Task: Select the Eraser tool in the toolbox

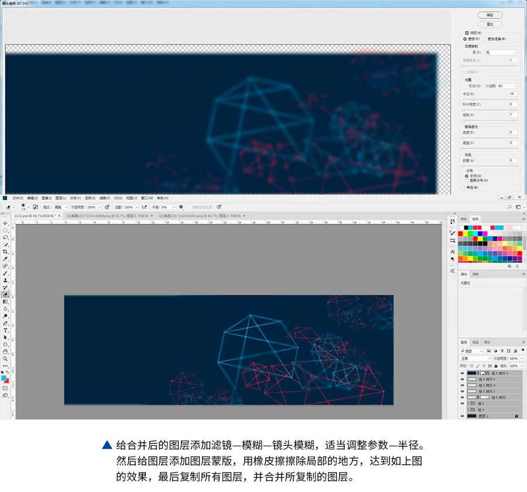Action: click(5, 295)
